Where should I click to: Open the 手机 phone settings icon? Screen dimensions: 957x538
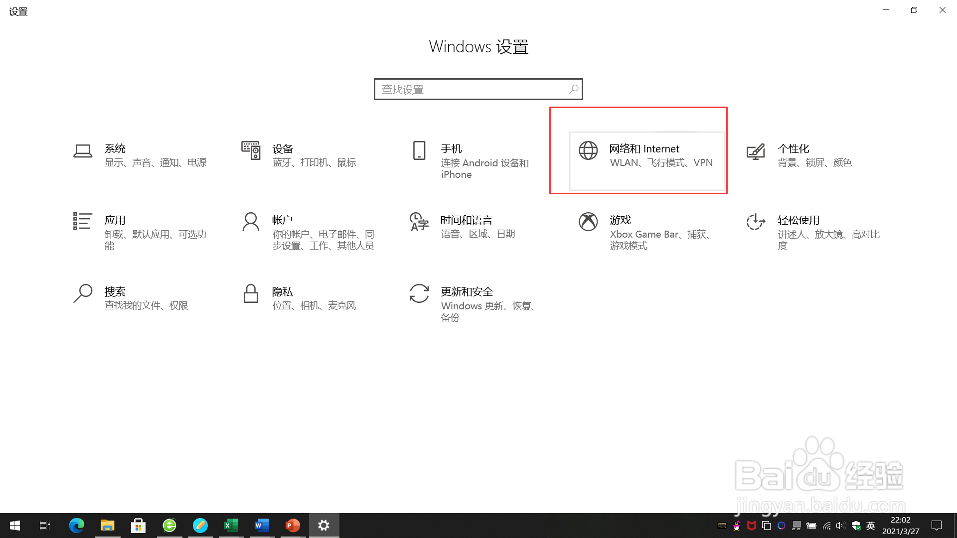[x=419, y=150]
